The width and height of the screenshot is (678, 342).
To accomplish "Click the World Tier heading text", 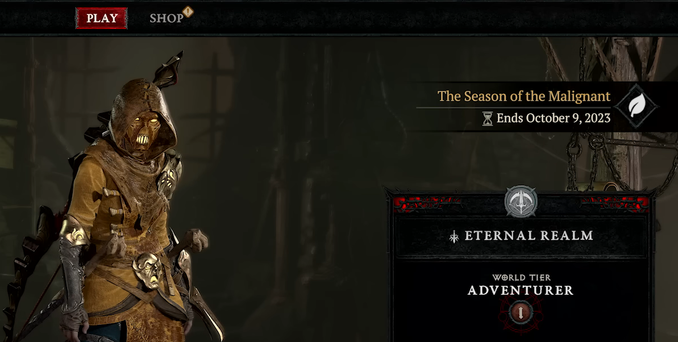I will [x=521, y=278].
